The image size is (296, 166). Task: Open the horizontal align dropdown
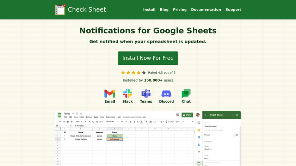coord(162,122)
